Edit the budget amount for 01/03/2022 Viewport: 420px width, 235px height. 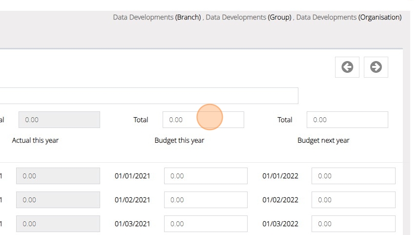click(x=353, y=224)
